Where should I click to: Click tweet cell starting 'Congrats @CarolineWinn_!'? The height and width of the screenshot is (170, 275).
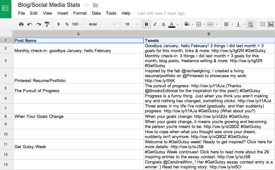click(x=209, y=164)
